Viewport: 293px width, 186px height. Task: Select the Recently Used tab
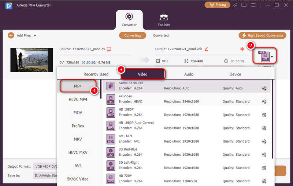click(96, 74)
